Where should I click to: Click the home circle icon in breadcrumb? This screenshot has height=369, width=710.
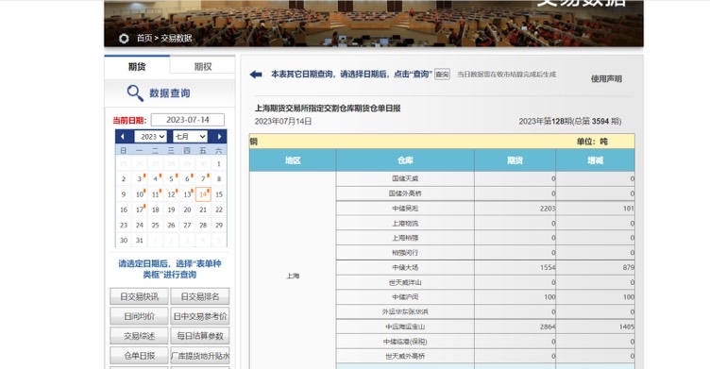coord(124,39)
